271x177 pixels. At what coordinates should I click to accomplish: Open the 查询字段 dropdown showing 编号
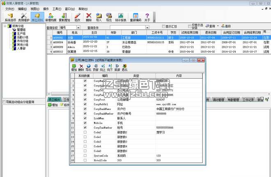(78, 27)
